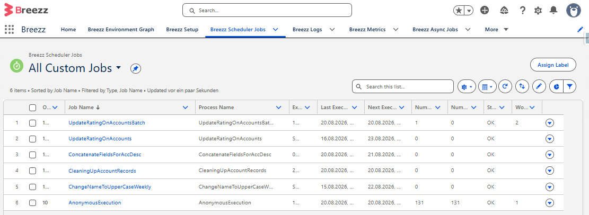The width and height of the screenshot is (589, 215).
Task: Open the user profile avatar
Action: [574, 11]
